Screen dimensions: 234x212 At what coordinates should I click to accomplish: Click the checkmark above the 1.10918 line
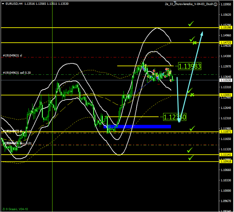point(191,157)
